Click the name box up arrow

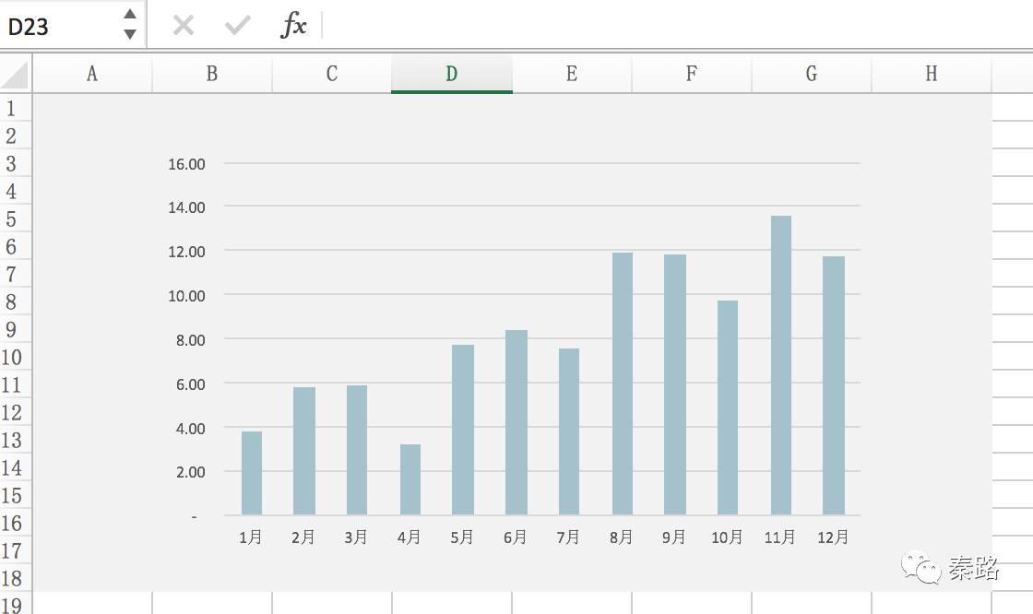130,14
